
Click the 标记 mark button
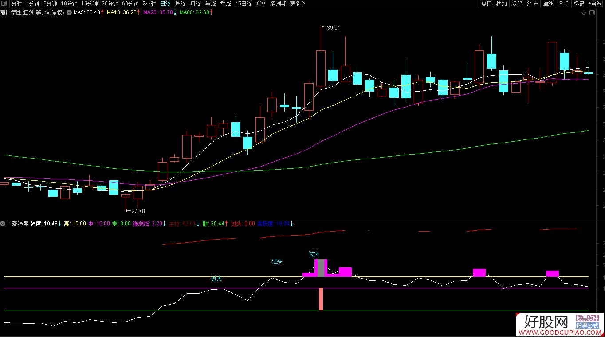tap(579, 4)
